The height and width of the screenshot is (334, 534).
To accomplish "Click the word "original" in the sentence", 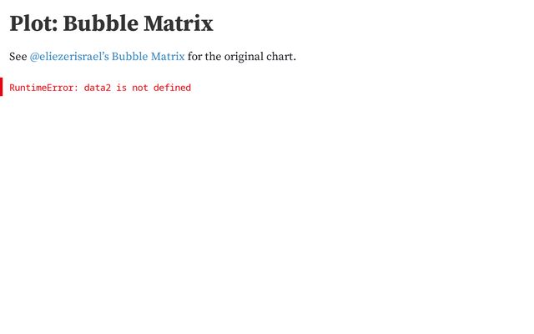I will [244, 57].
